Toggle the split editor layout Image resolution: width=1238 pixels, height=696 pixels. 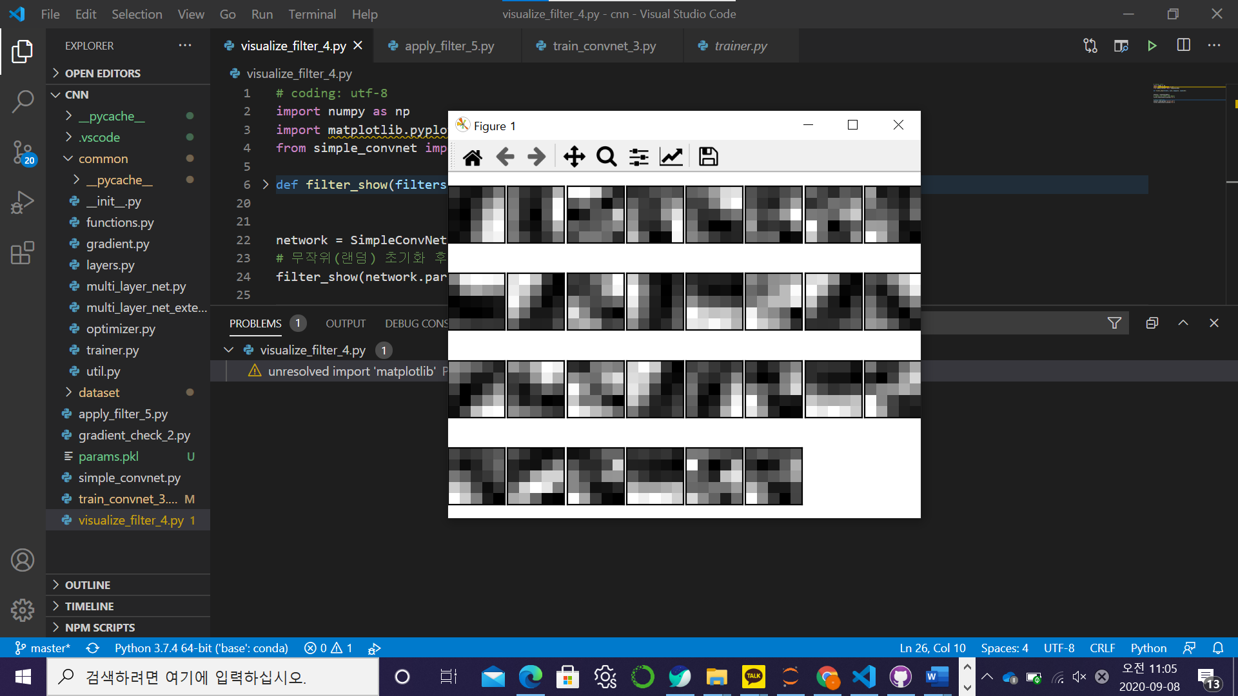1184,46
